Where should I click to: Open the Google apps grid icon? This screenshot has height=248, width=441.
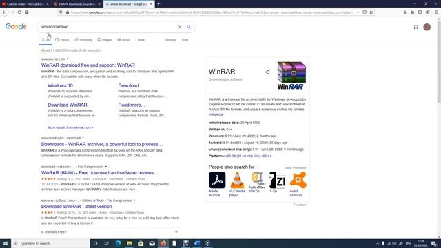coord(416,27)
